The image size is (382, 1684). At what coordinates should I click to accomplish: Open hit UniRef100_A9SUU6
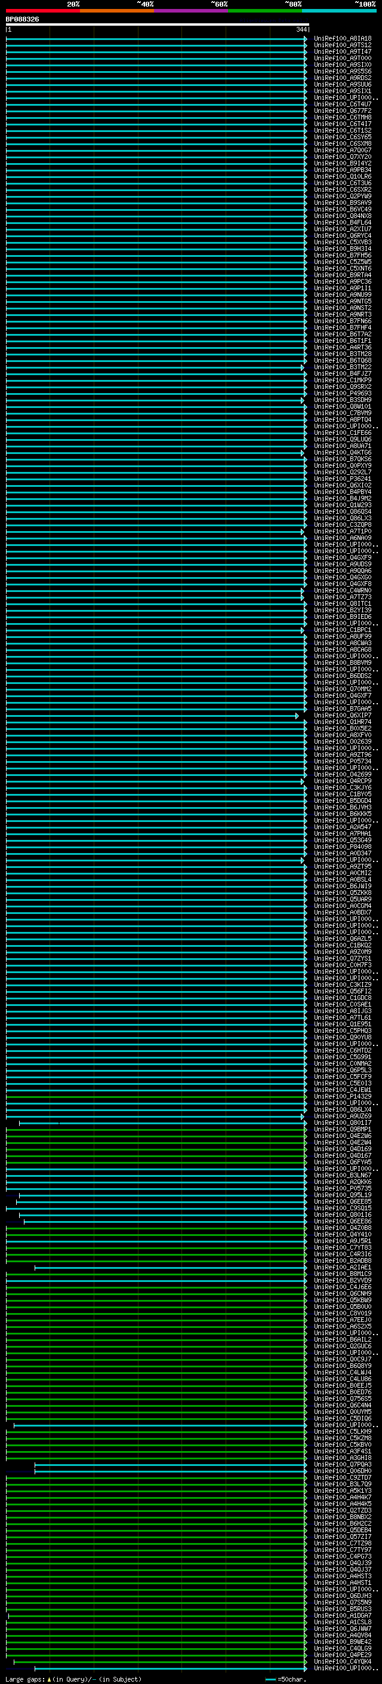342,84
